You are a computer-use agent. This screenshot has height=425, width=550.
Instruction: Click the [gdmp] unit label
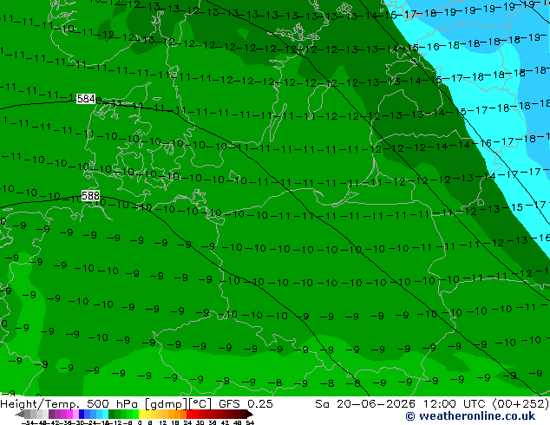pyautogui.click(x=167, y=404)
